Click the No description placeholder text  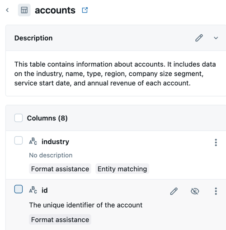[51, 155]
